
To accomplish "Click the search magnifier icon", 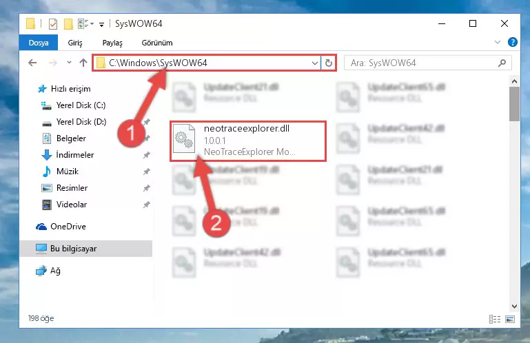I will pyautogui.click(x=502, y=63).
